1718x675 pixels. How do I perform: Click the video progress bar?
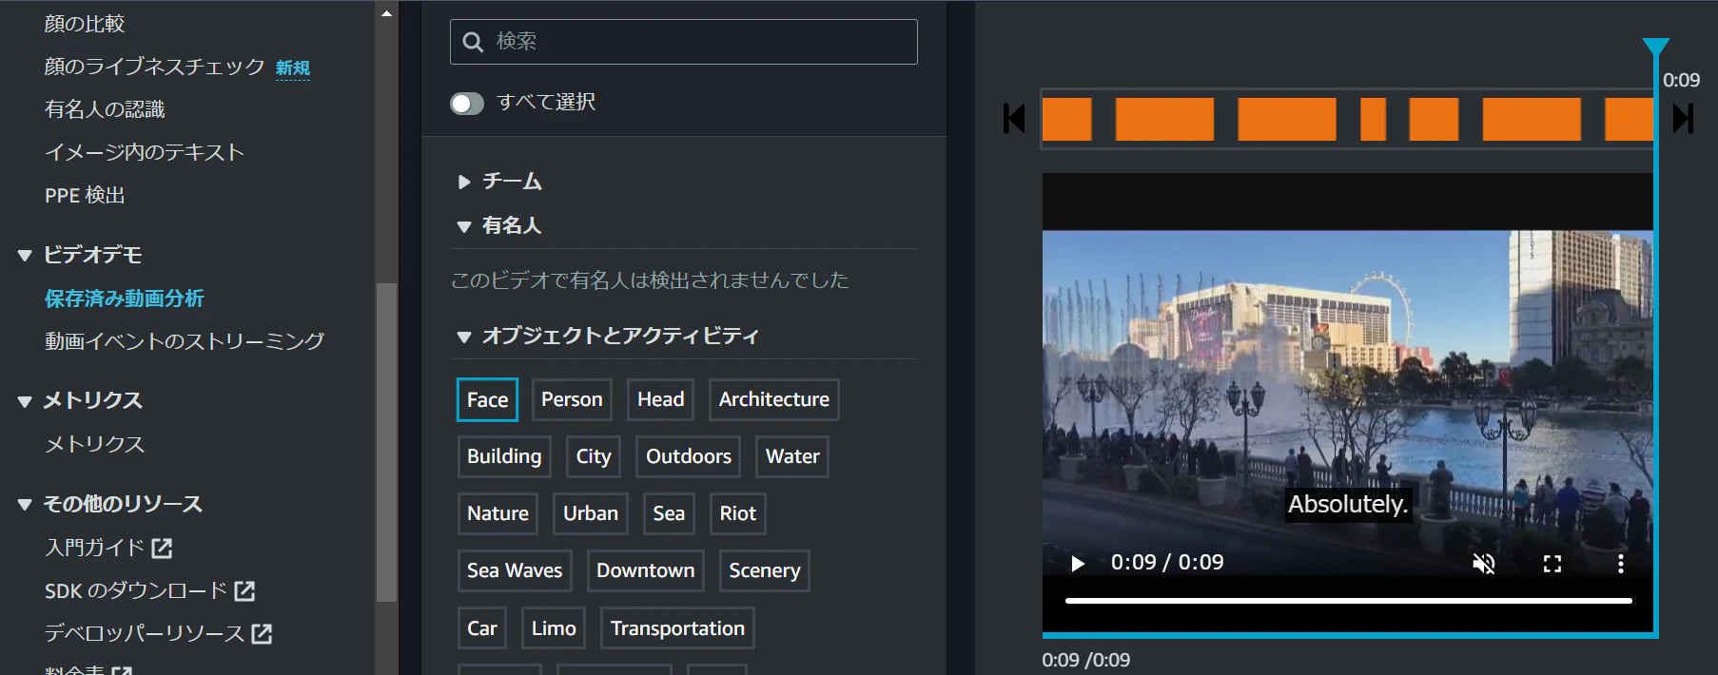tap(1348, 601)
